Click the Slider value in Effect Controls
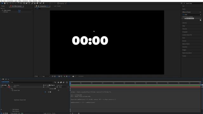The width and height of the screenshot is (203, 114). coord(19,12)
